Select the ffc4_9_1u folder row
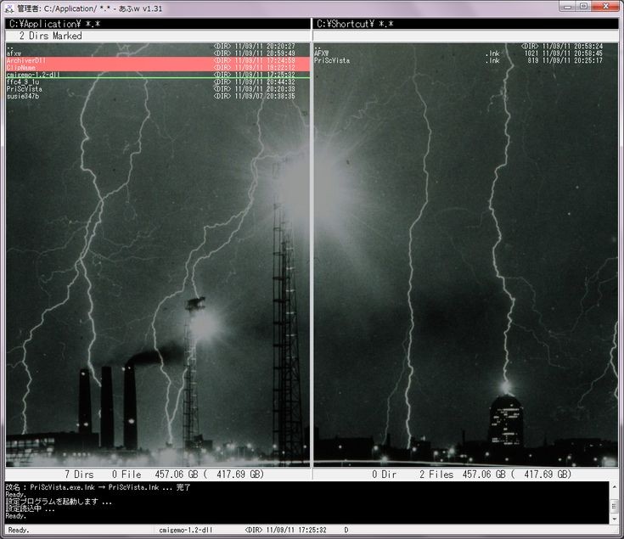 pos(158,82)
